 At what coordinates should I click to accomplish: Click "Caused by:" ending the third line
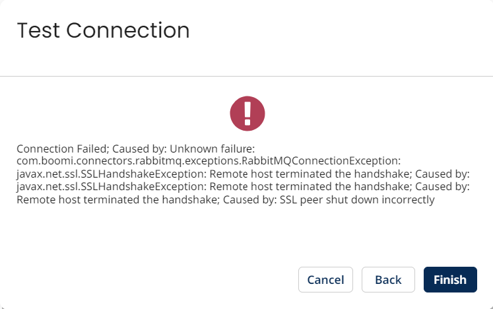(x=444, y=174)
